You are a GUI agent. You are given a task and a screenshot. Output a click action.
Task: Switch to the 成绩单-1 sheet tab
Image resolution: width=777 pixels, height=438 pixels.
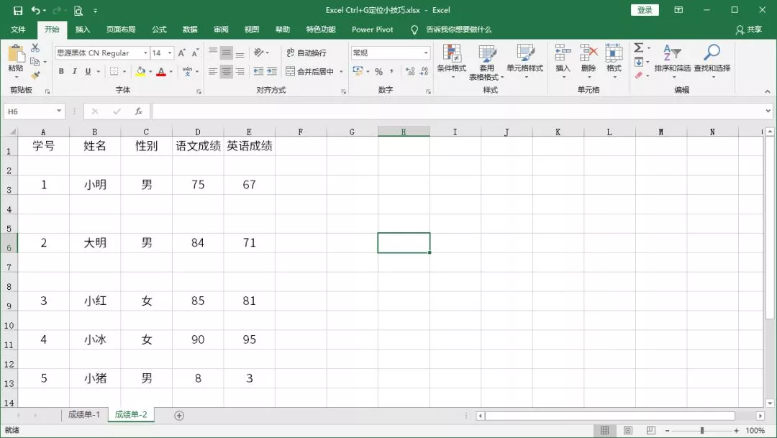coord(84,415)
